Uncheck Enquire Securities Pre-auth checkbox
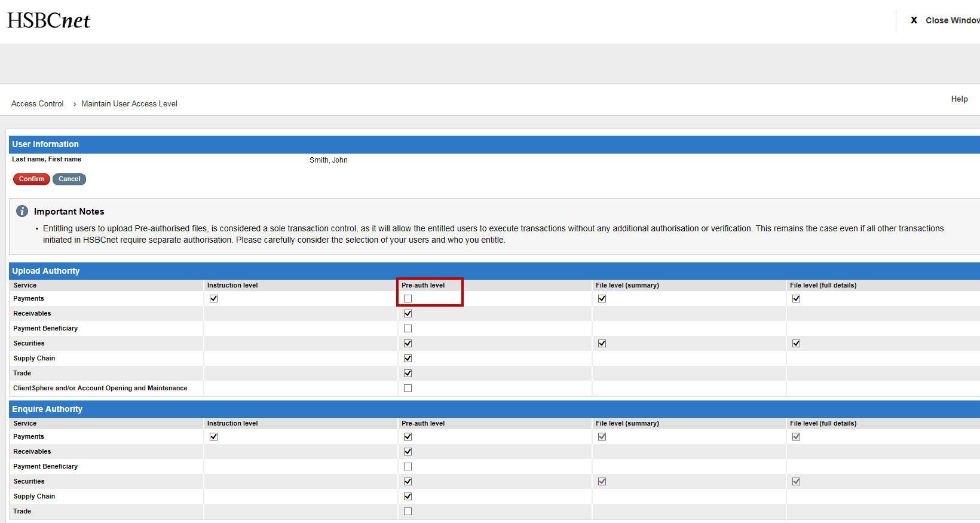The height and width of the screenshot is (523, 980). pos(408,481)
